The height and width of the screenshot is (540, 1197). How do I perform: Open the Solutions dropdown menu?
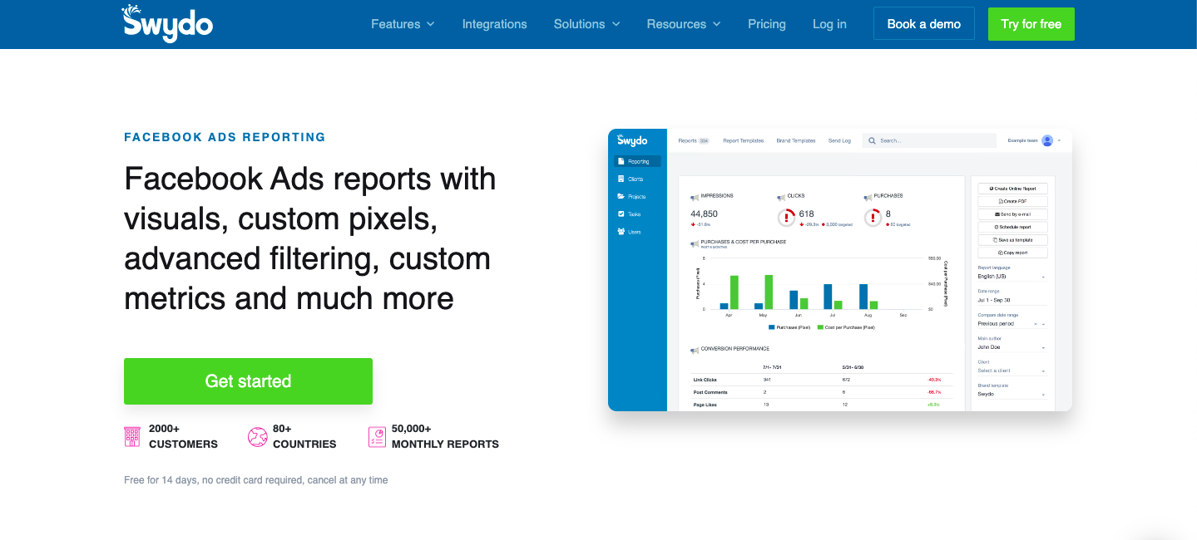(x=587, y=24)
